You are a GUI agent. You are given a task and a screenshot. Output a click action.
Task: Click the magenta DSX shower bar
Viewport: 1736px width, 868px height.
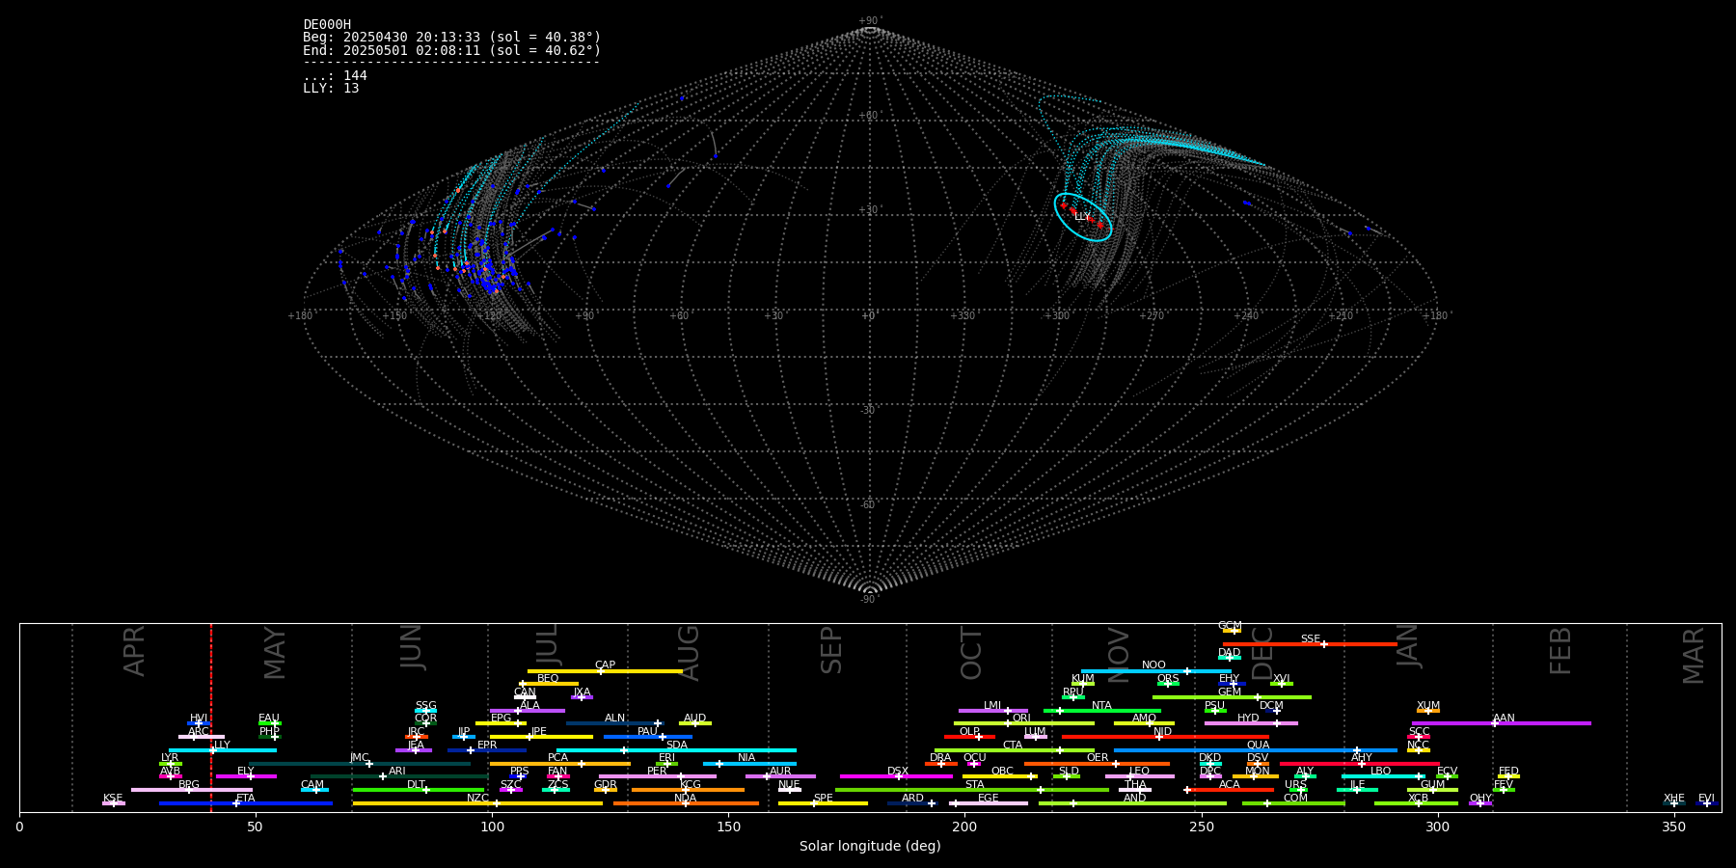pyautogui.click(x=896, y=776)
